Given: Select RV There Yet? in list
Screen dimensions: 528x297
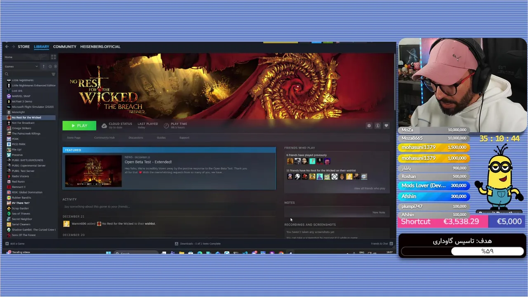Looking at the screenshot, I should tap(21, 203).
